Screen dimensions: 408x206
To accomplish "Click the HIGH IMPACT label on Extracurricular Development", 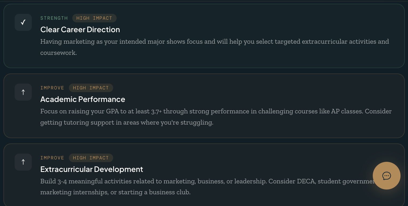I will [x=91, y=158].
